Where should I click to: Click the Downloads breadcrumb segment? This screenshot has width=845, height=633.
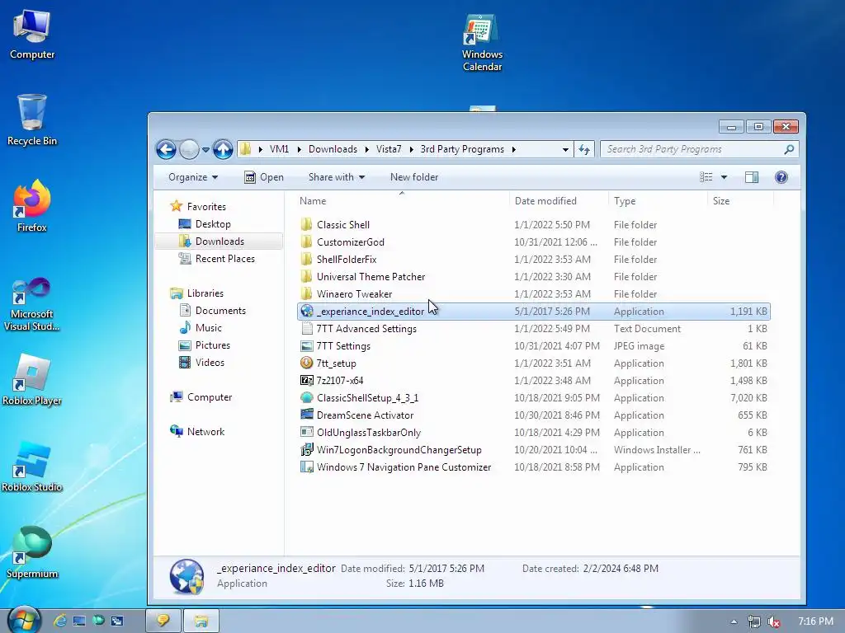coord(333,149)
